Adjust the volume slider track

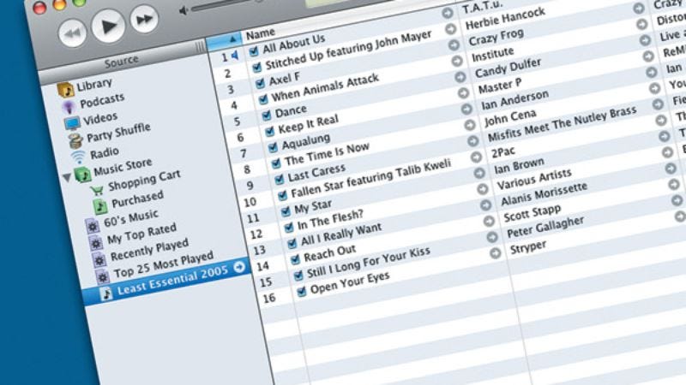point(227,5)
